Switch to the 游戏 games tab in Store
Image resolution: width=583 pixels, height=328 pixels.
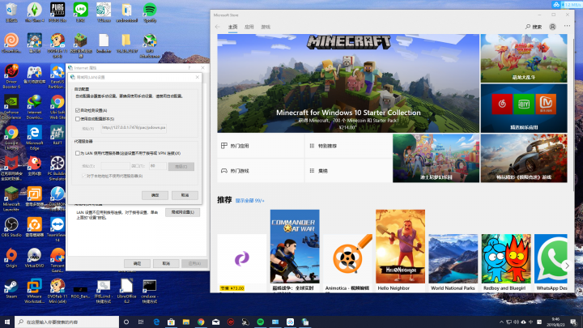pyautogui.click(x=266, y=28)
